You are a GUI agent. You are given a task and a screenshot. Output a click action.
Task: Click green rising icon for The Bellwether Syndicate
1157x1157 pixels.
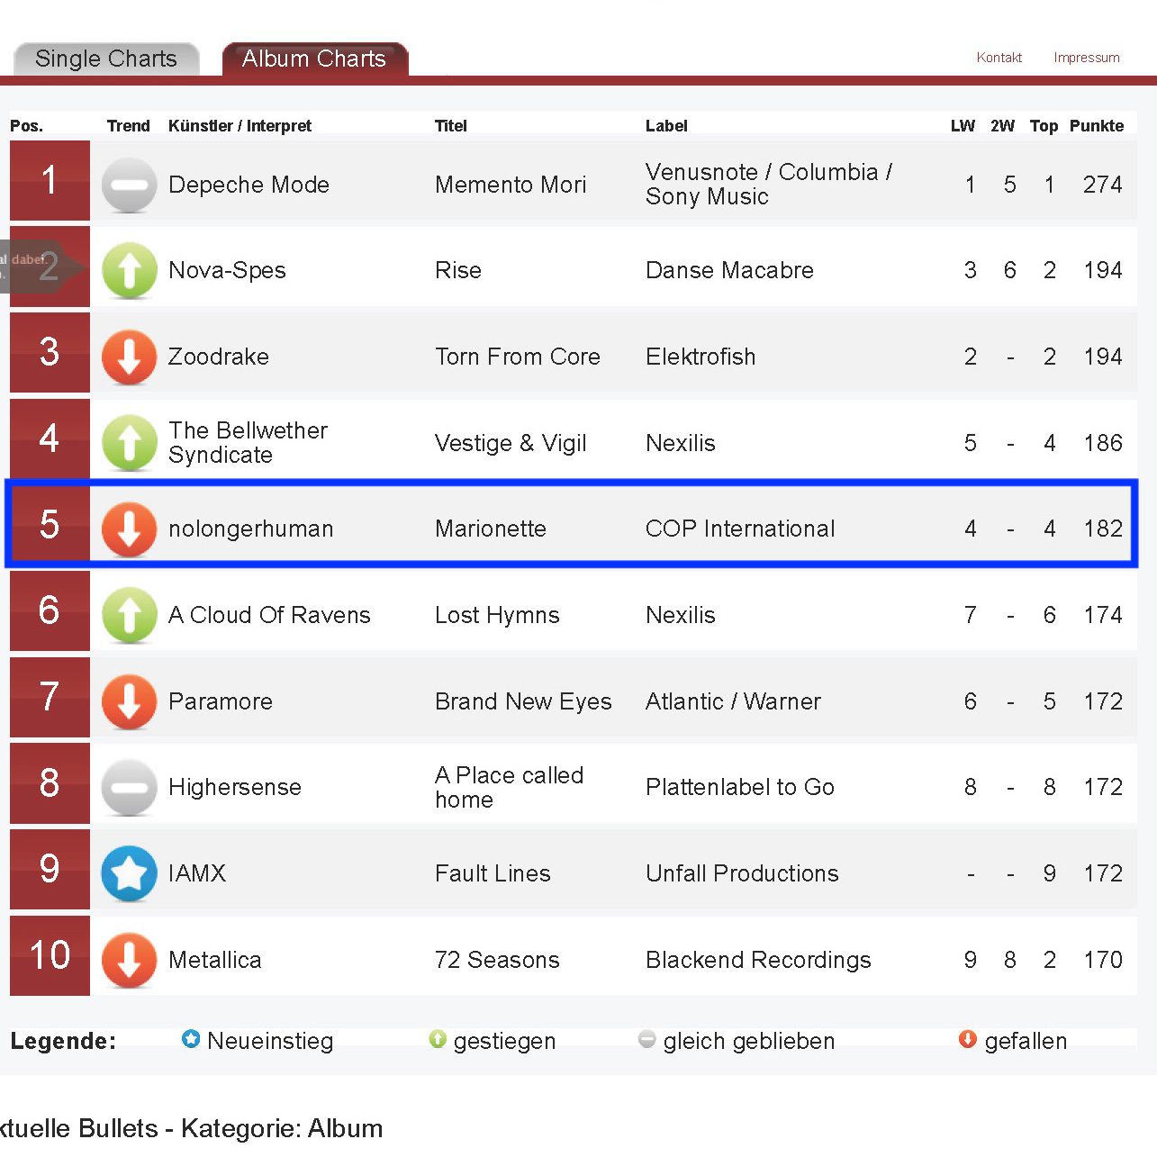point(129,442)
